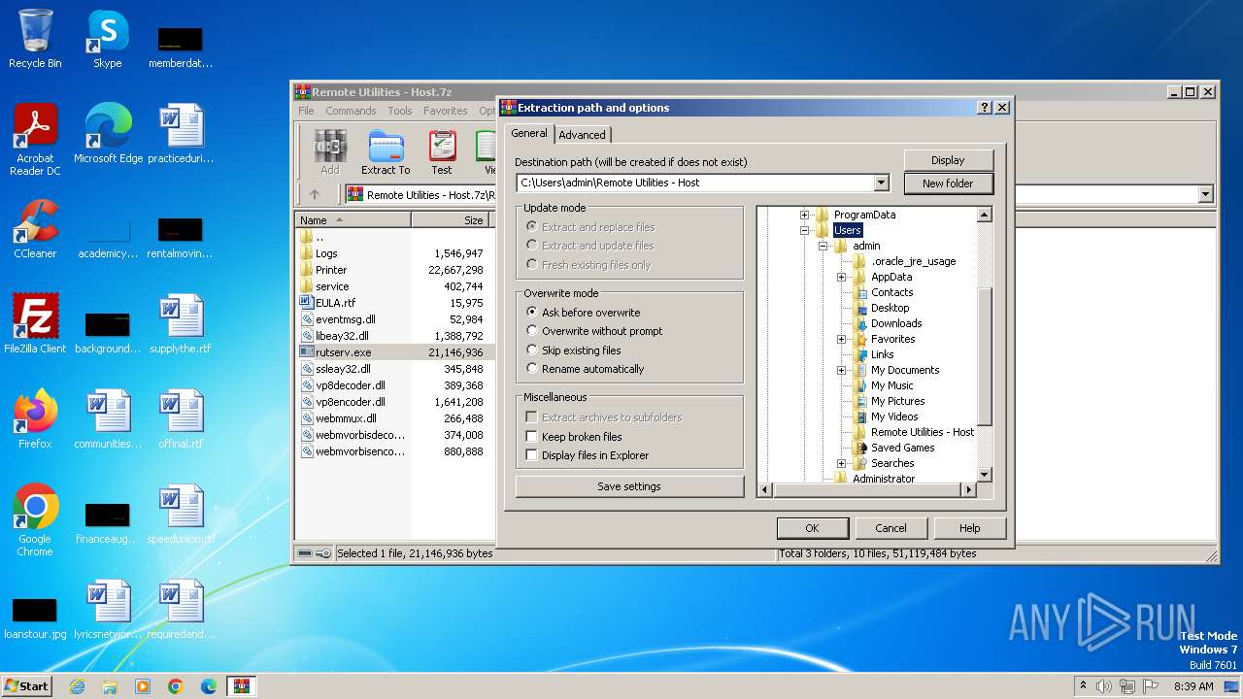Viewport: 1243px width, 699px height.
Task: Open CCleaner desktop shortcut
Action: click(35, 230)
